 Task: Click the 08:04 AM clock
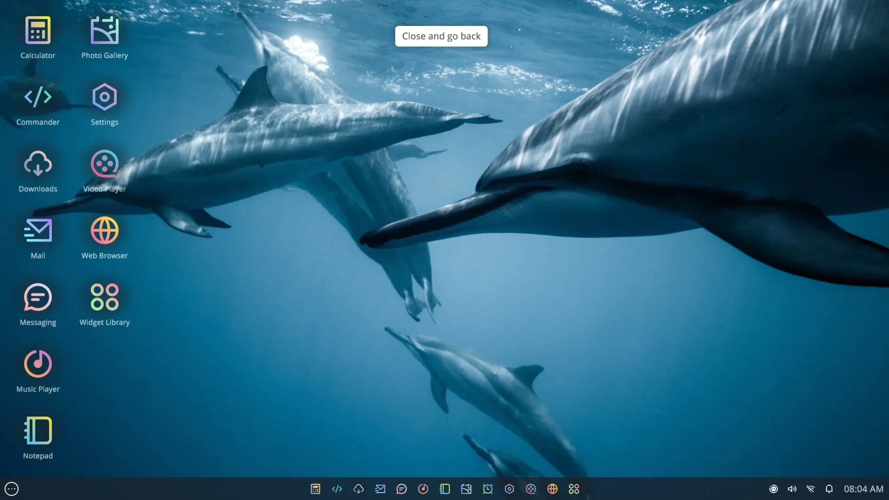(863, 489)
